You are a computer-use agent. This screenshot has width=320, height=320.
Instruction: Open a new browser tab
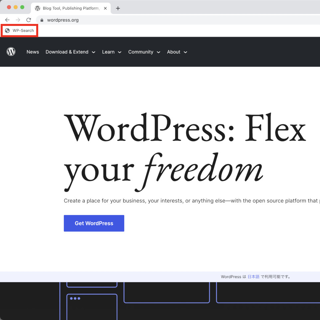pyautogui.click(x=118, y=8)
